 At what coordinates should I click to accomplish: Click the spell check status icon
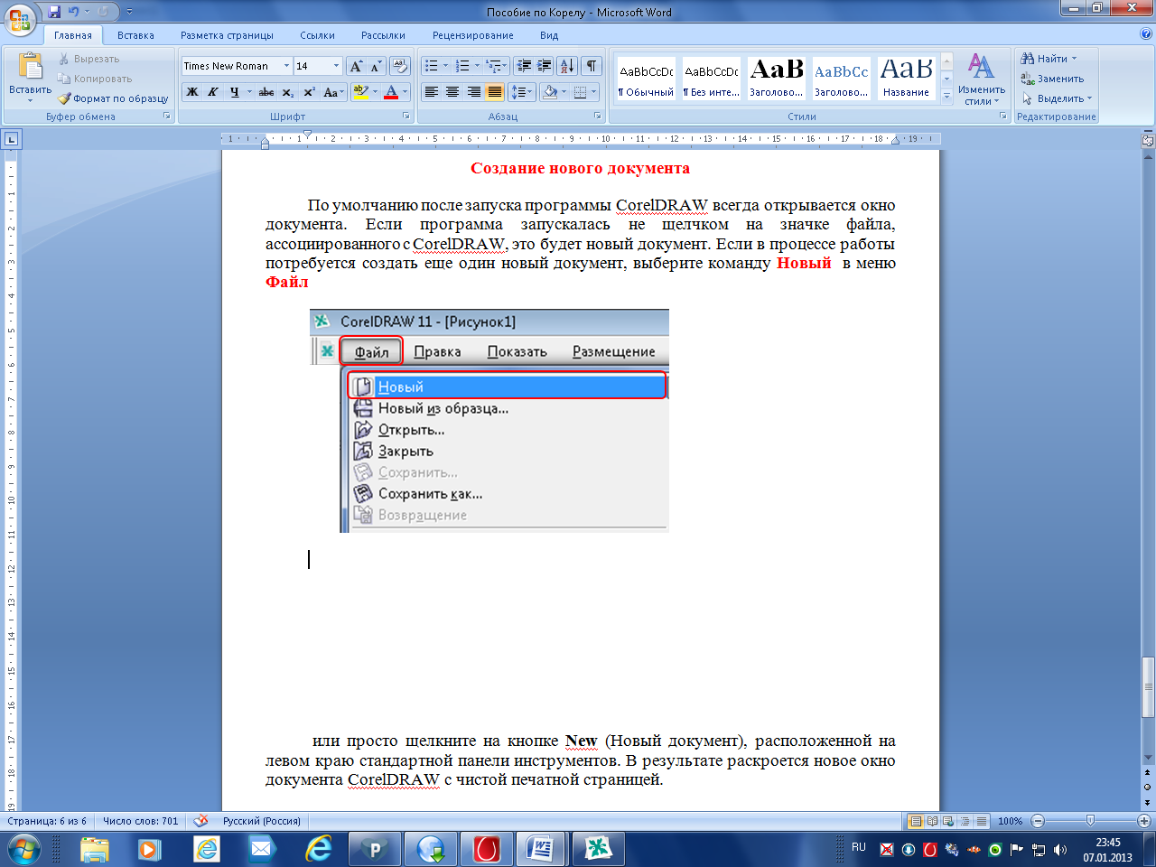(x=201, y=821)
